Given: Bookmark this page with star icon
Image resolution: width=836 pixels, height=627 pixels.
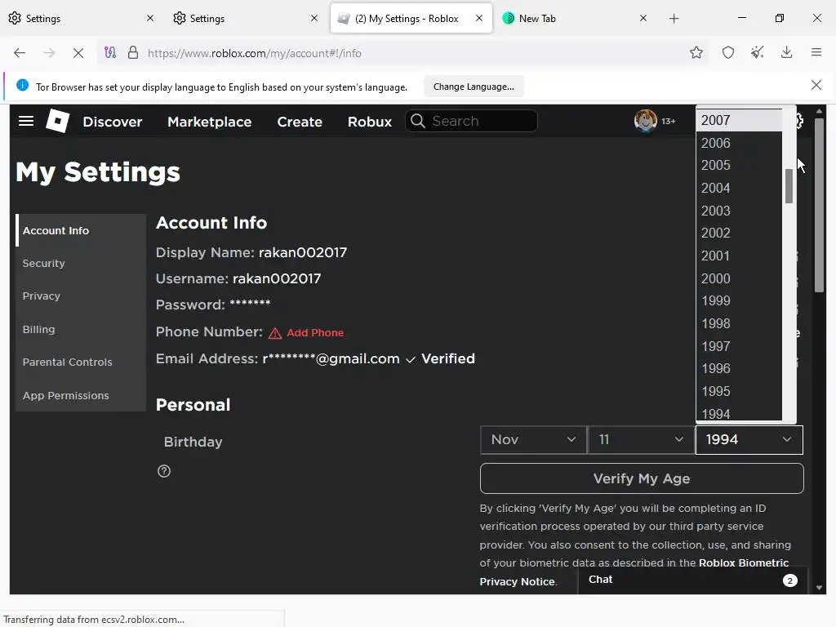Looking at the screenshot, I should tap(696, 52).
